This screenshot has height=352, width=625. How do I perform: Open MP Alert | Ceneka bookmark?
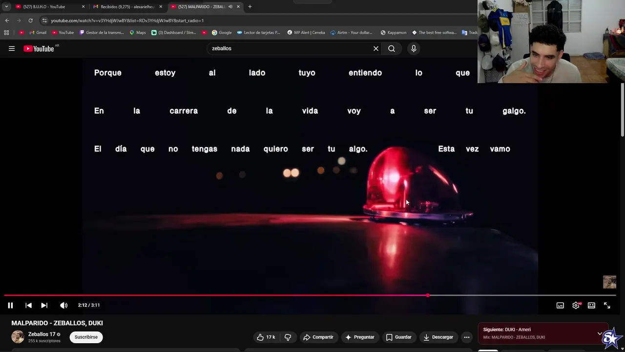click(306, 33)
